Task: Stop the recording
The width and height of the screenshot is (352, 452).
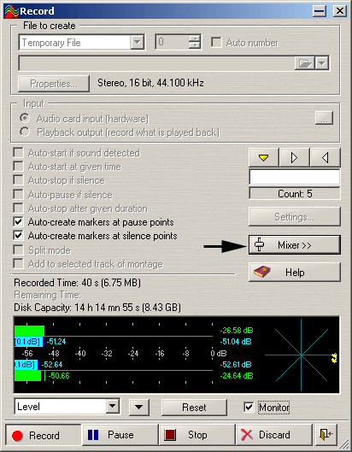Action: coord(197,435)
